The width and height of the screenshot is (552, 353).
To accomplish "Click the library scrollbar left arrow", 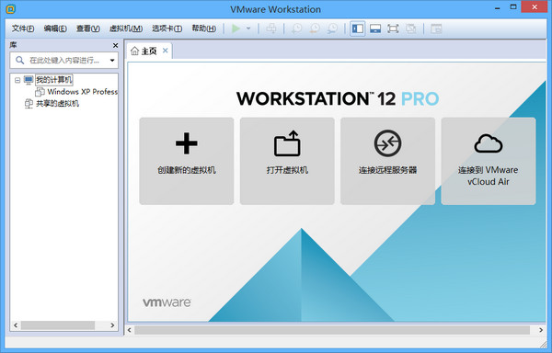I will click(16, 325).
